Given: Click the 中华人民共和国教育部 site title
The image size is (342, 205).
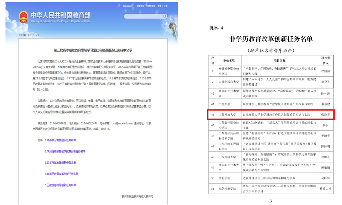Looking at the screenshot, I should [x=60, y=15].
